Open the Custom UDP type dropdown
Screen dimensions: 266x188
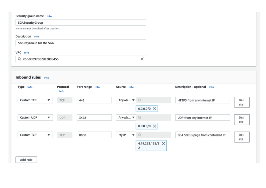tap(35, 118)
